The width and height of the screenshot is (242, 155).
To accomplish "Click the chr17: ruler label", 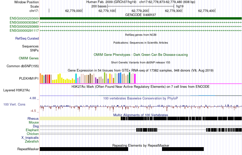I will pos(34,11).
